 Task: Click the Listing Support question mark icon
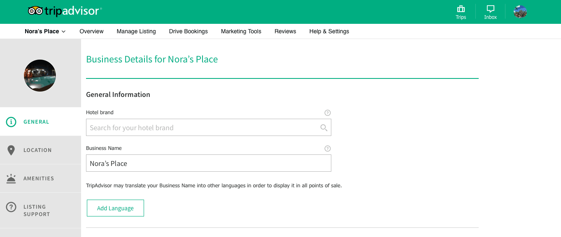tap(11, 207)
